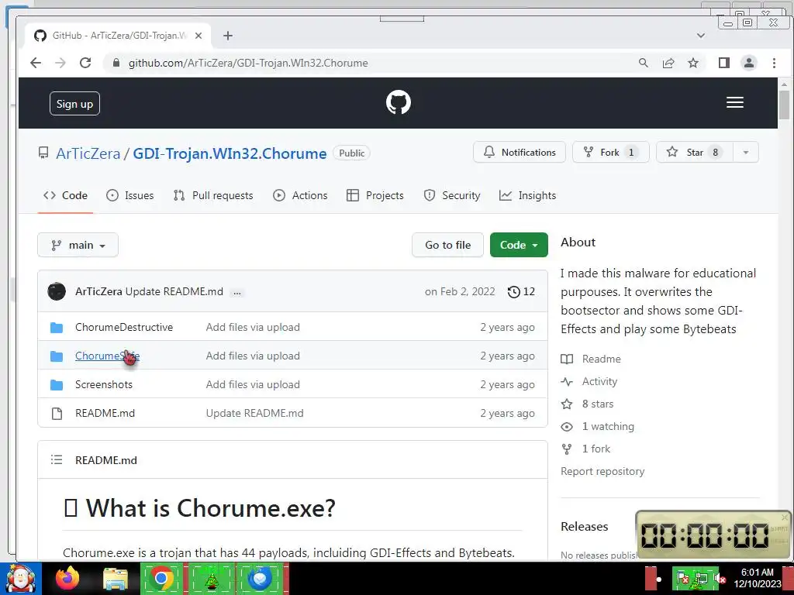Select the Code tab
This screenshot has width=794, height=595.
(x=65, y=195)
